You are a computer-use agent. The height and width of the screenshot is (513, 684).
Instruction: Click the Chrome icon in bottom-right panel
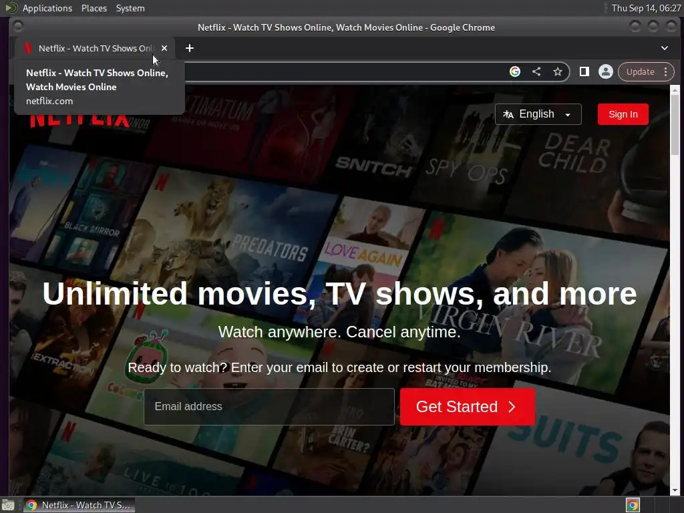click(633, 505)
